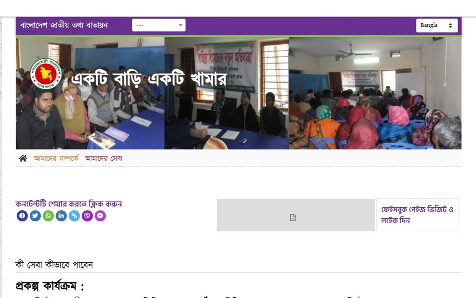Share through the purple Viber icon
Screen dimensions: 476x298
pyautogui.click(x=87, y=216)
